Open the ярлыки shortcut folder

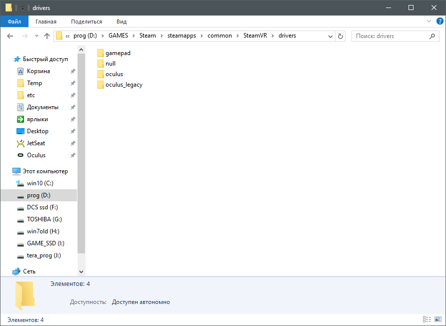pyautogui.click(x=37, y=119)
